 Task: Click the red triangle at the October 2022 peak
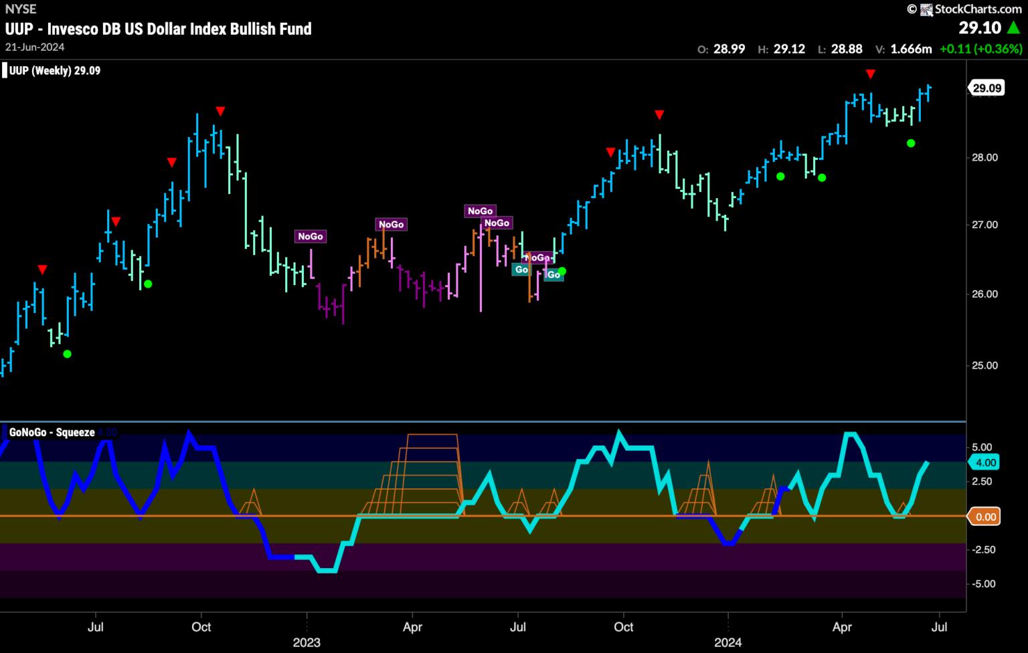220,111
